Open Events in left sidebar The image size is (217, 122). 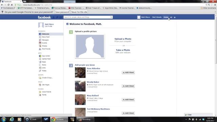coord(44,43)
